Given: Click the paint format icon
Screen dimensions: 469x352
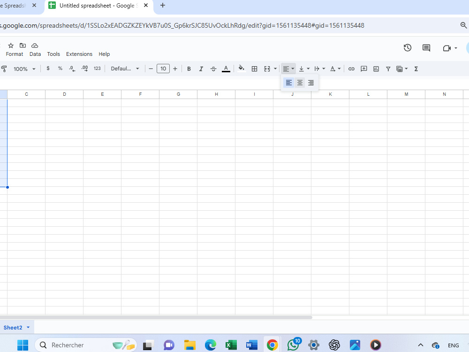Looking at the screenshot, I should click(x=4, y=69).
